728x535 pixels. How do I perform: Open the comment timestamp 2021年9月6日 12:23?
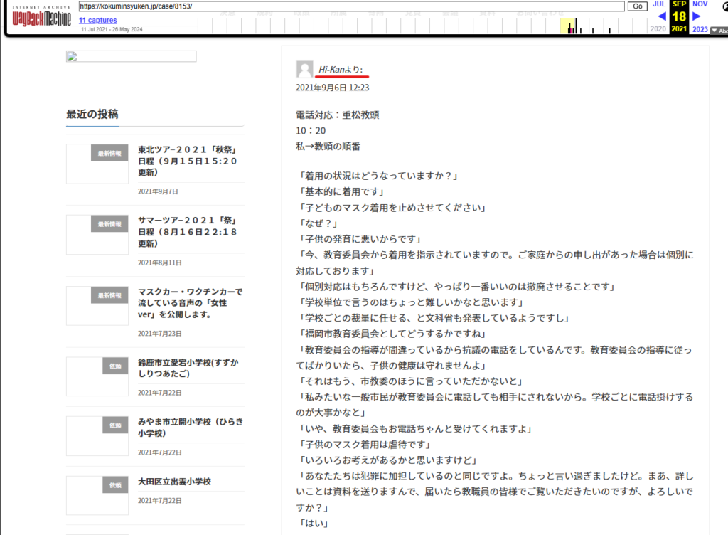pos(332,88)
